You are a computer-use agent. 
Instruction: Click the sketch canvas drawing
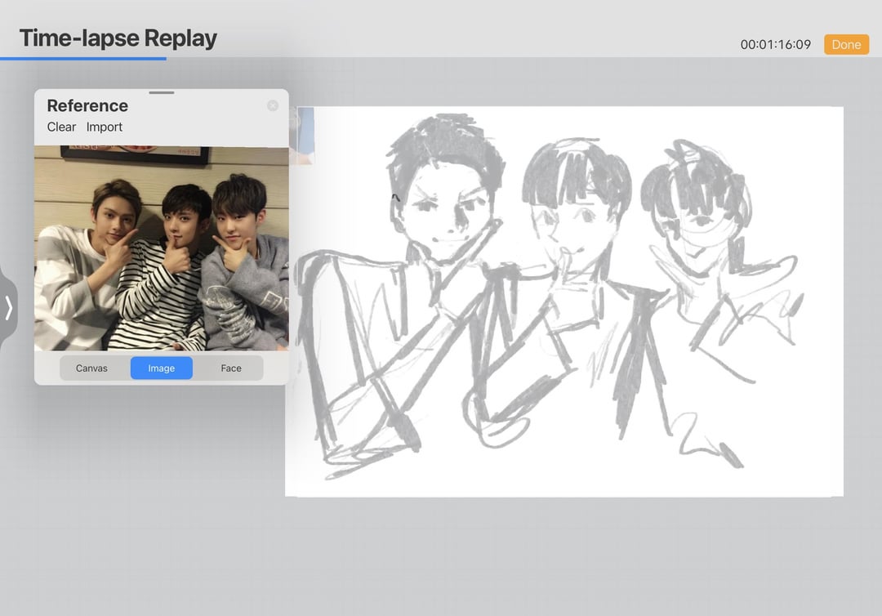(564, 301)
